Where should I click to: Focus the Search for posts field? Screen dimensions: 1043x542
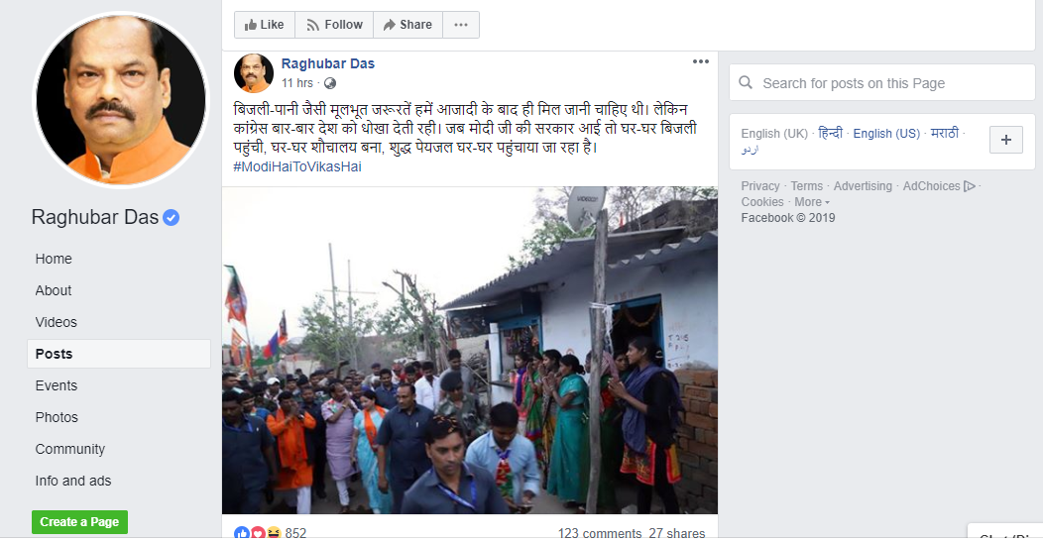[882, 83]
